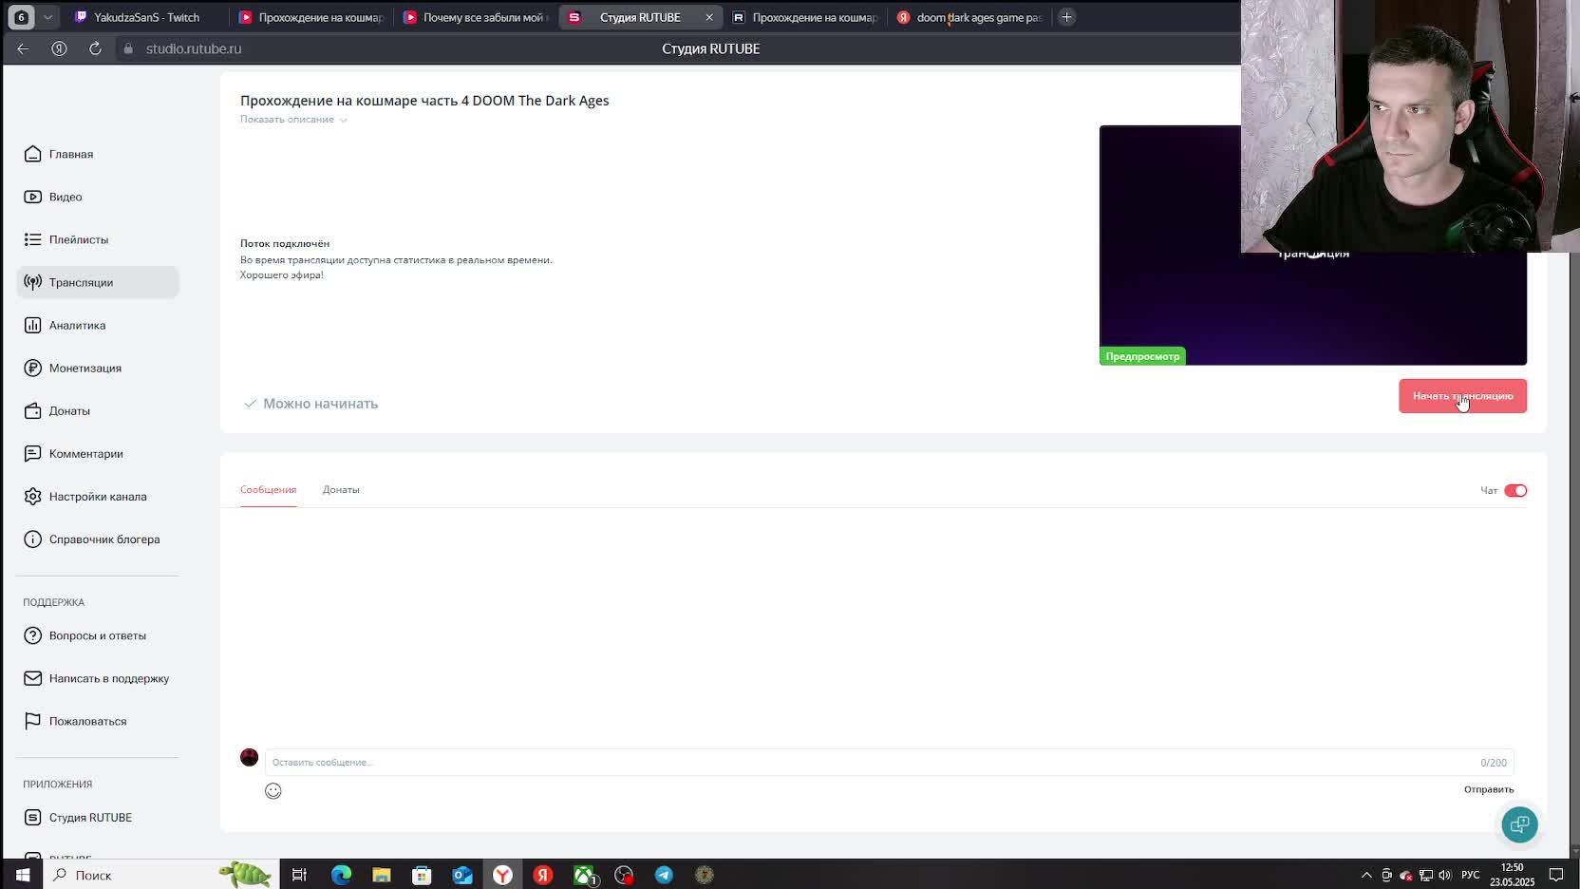Open the floating support chat button
1580x889 pixels.
coord(1519,824)
